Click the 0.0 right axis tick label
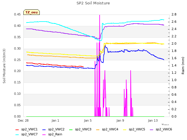The image size is (187, 140). coord(174,117)
